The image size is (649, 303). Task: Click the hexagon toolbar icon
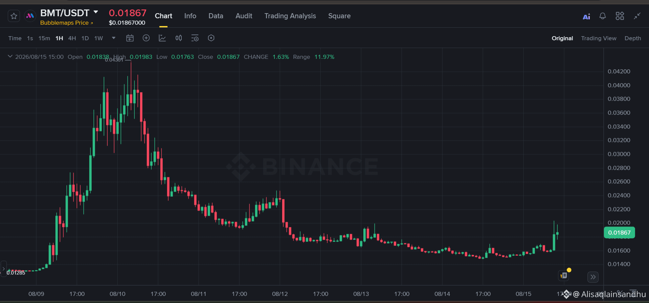pyautogui.click(x=211, y=38)
